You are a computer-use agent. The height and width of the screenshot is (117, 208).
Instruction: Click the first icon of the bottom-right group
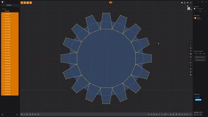click(149, 114)
